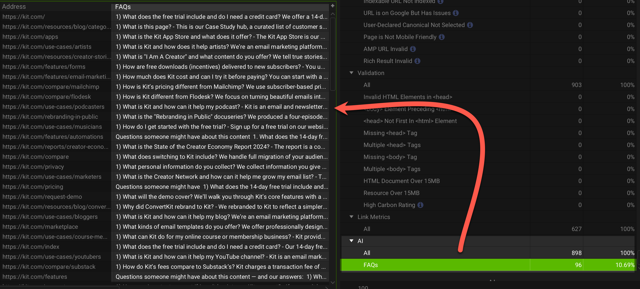640x289 pixels.
Task: Click the plus icon to add a column
Action: pos(333,6)
